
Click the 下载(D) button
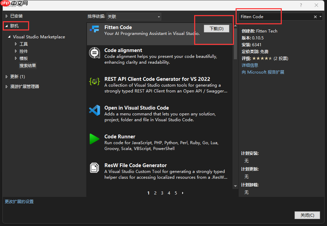coord(216,28)
